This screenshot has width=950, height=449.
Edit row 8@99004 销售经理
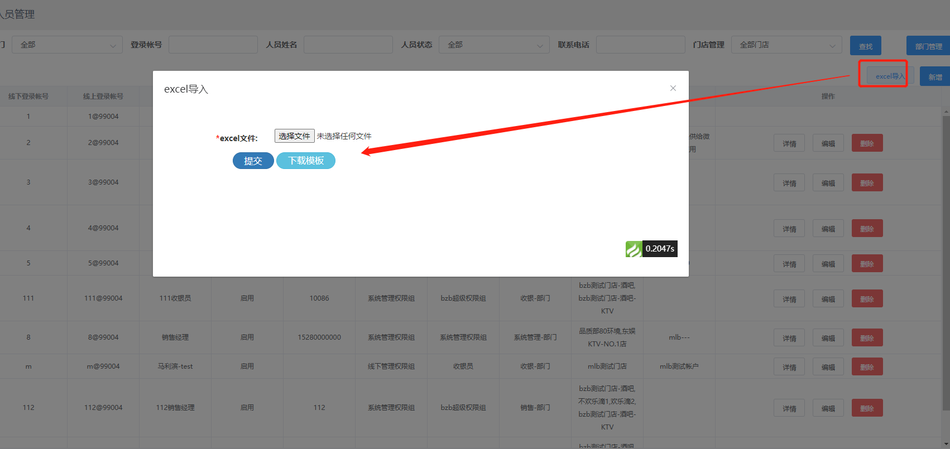[x=828, y=338]
